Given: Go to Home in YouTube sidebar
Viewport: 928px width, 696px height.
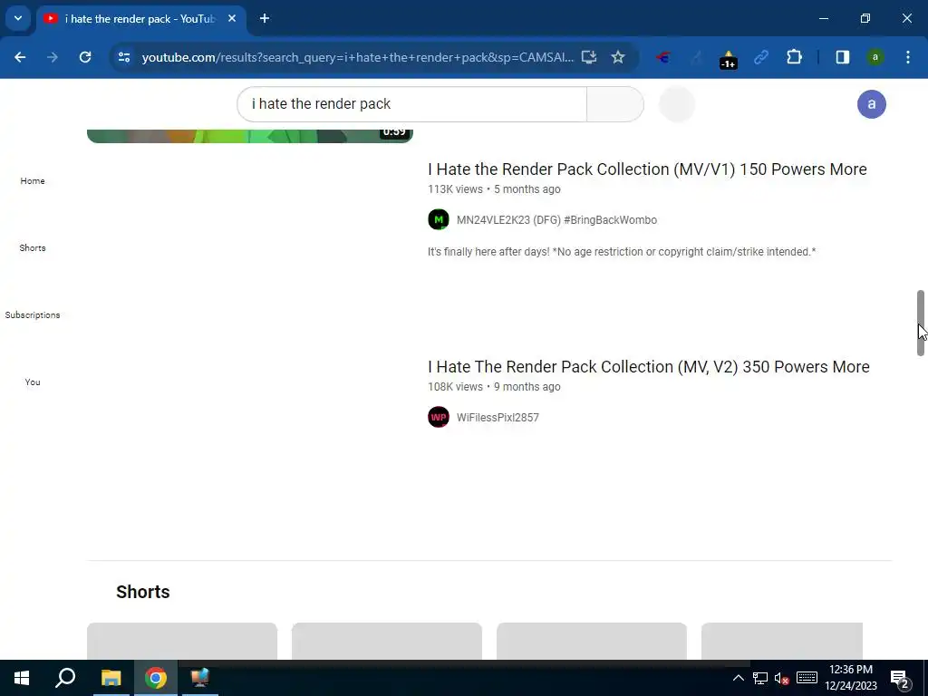Looking at the screenshot, I should (x=33, y=181).
